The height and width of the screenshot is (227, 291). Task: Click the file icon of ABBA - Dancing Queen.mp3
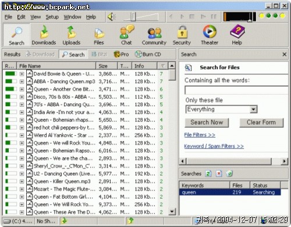[x=29, y=81]
